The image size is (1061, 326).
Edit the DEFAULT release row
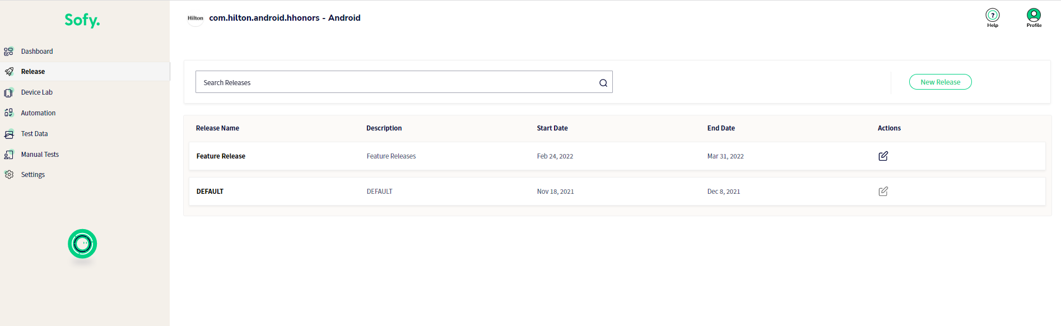click(883, 192)
